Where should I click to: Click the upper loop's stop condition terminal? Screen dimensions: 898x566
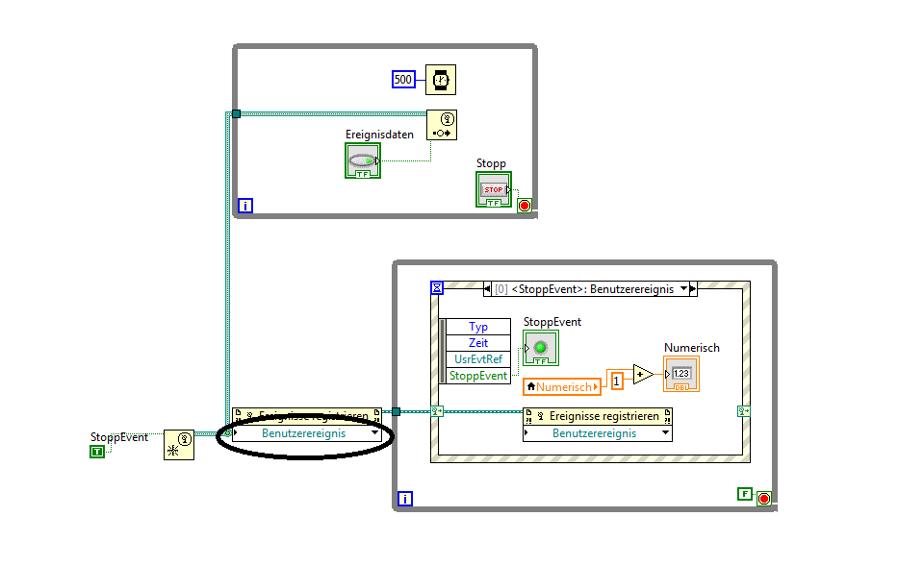coord(525,206)
